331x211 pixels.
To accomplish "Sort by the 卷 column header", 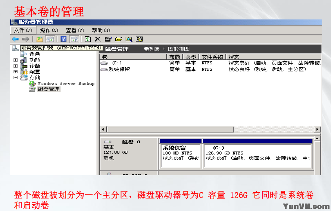I will pos(133,57).
